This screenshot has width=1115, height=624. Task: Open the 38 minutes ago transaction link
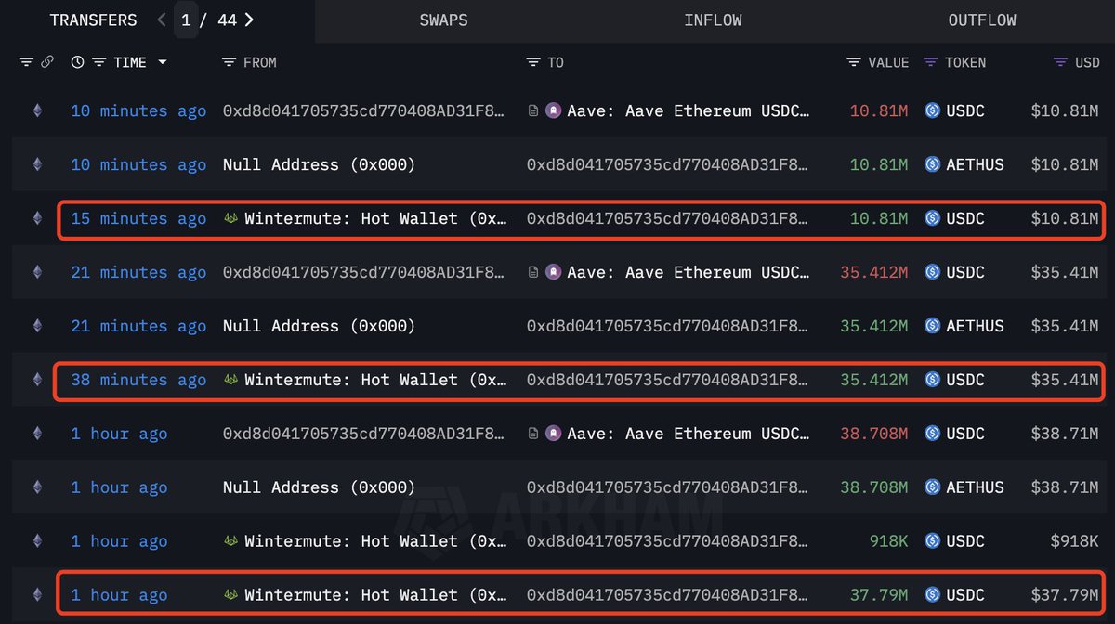click(x=138, y=380)
